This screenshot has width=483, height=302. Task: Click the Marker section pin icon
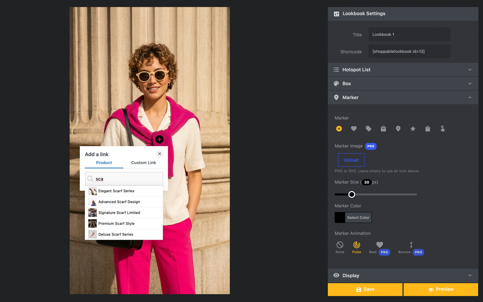click(x=336, y=97)
